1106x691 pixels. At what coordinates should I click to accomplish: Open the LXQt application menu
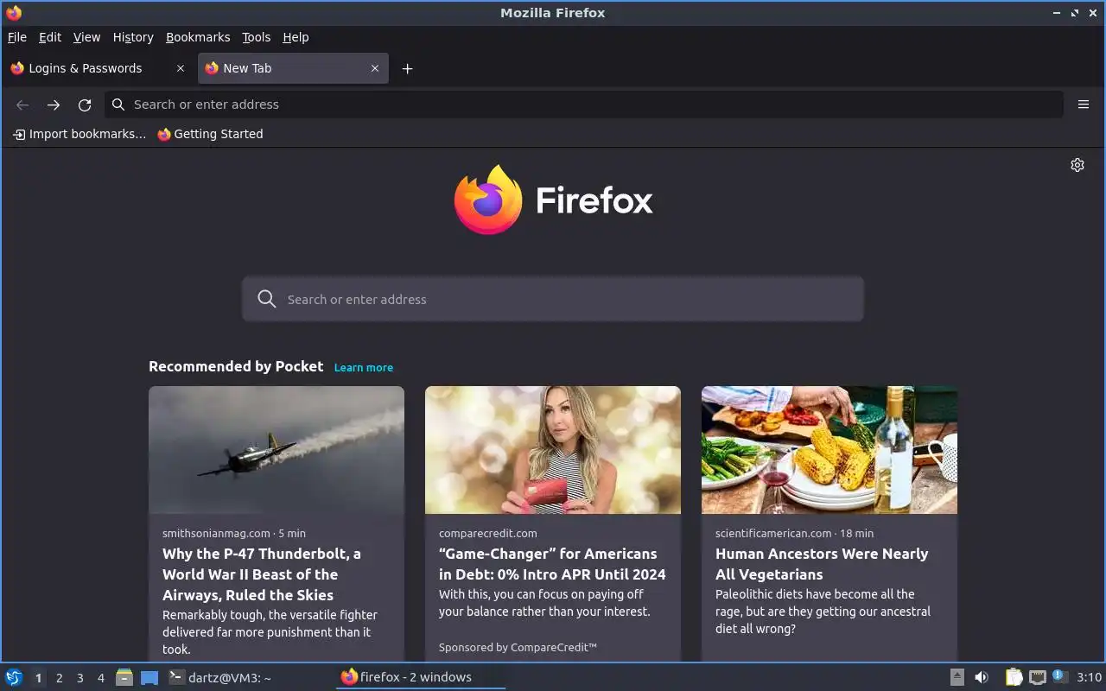tap(14, 677)
